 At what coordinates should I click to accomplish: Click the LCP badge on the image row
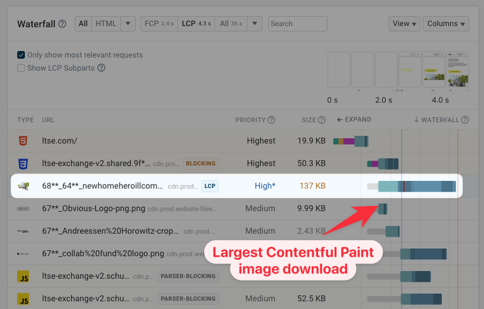coord(210,186)
